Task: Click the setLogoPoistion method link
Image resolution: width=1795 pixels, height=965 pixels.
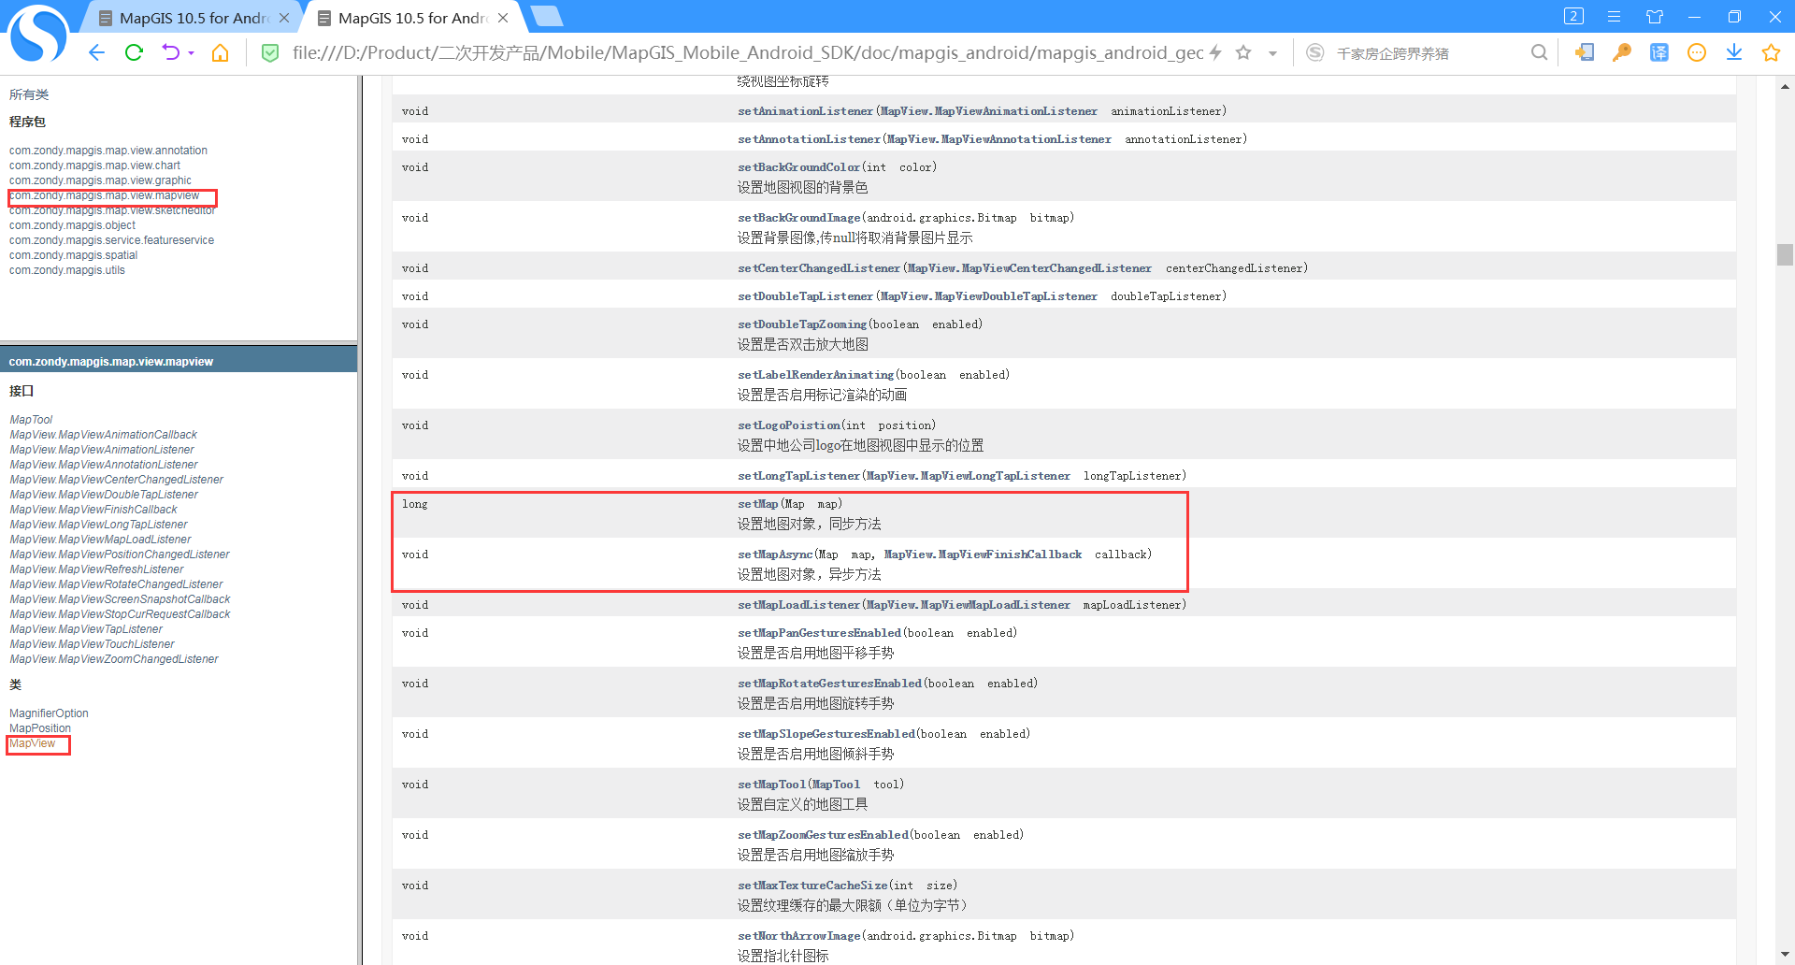Action: point(789,425)
